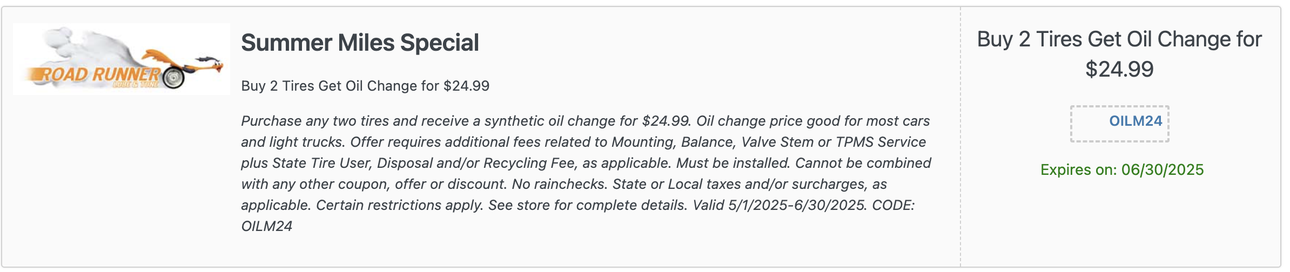
Task: Open the Summer Miles Special heading
Action: tap(360, 43)
